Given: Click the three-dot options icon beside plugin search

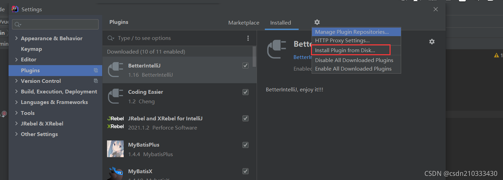Looking at the screenshot, I should click(248, 38).
